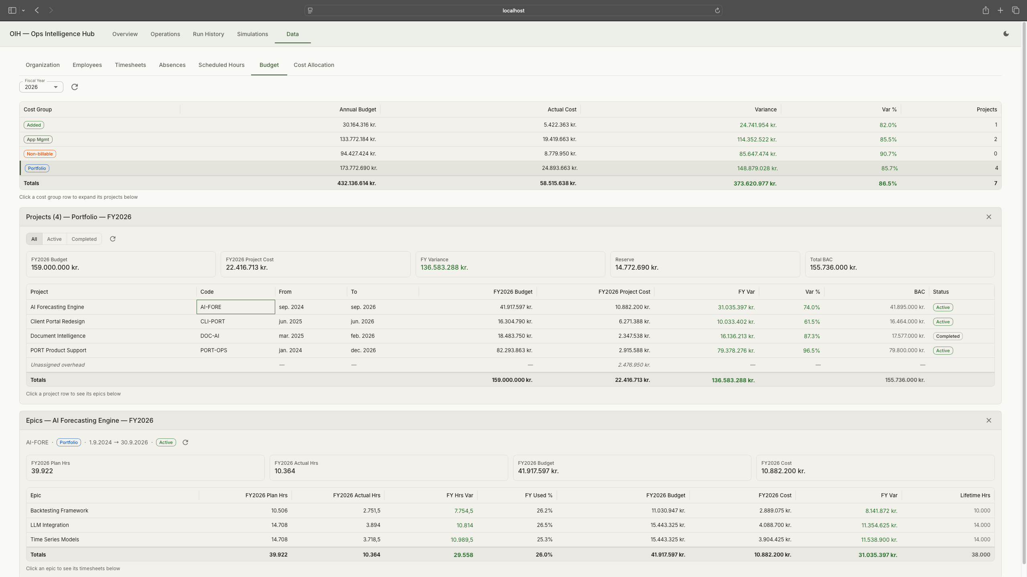Dismiss the AI Forecasting Engine epics panel
Viewport: 1027px width, 577px height.
[988, 420]
